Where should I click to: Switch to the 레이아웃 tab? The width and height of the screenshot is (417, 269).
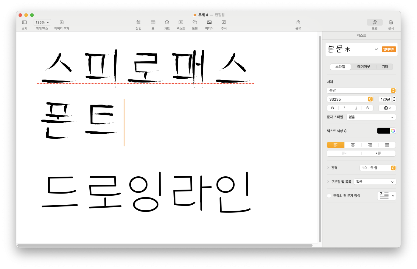(364, 67)
